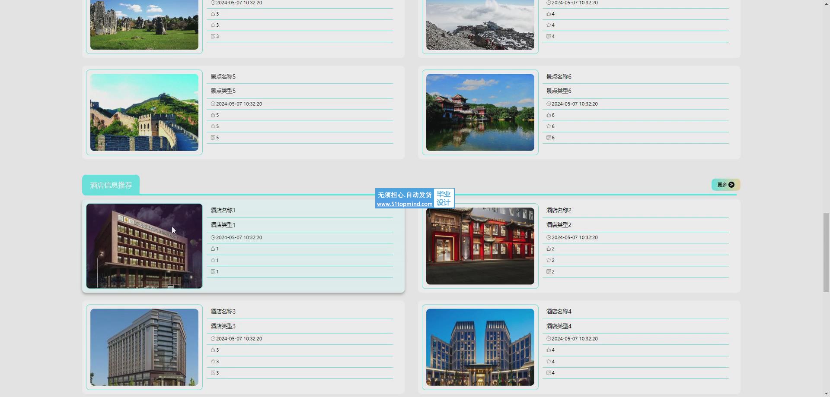
Task: Click the snowy mountain scenic image
Action: (x=480, y=25)
